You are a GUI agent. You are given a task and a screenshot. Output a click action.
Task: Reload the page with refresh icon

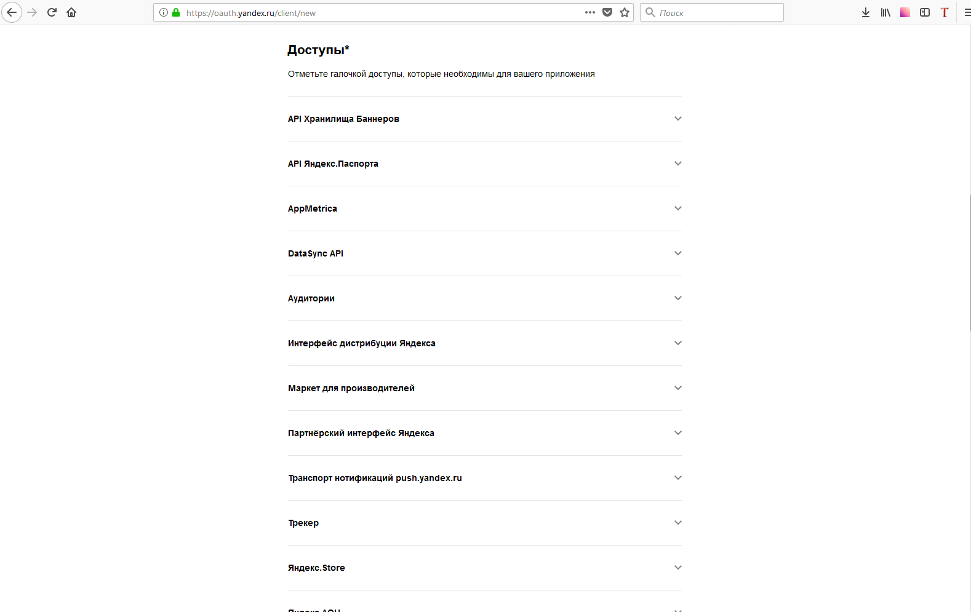pyautogui.click(x=52, y=12)
